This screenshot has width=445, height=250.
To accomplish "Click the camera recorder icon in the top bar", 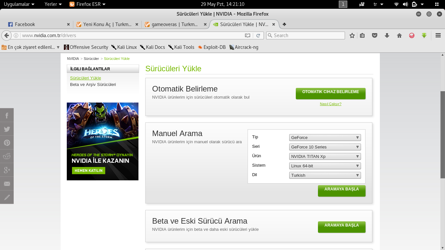I will click(362, 4).
